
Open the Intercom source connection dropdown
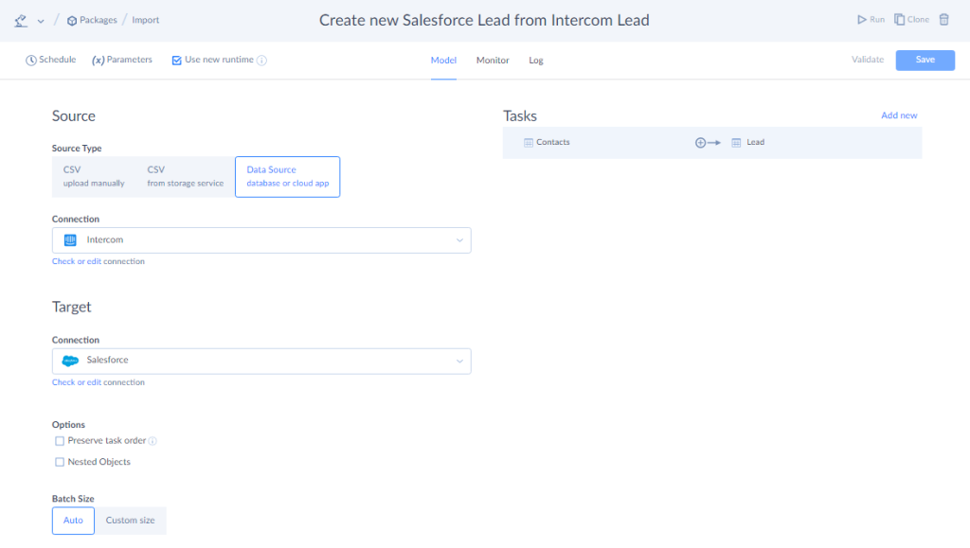pos(261,240)
